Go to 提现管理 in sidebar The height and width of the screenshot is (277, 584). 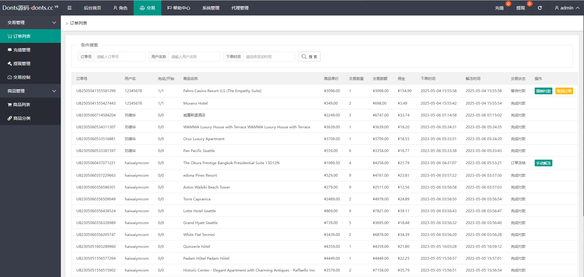(30, 64)
